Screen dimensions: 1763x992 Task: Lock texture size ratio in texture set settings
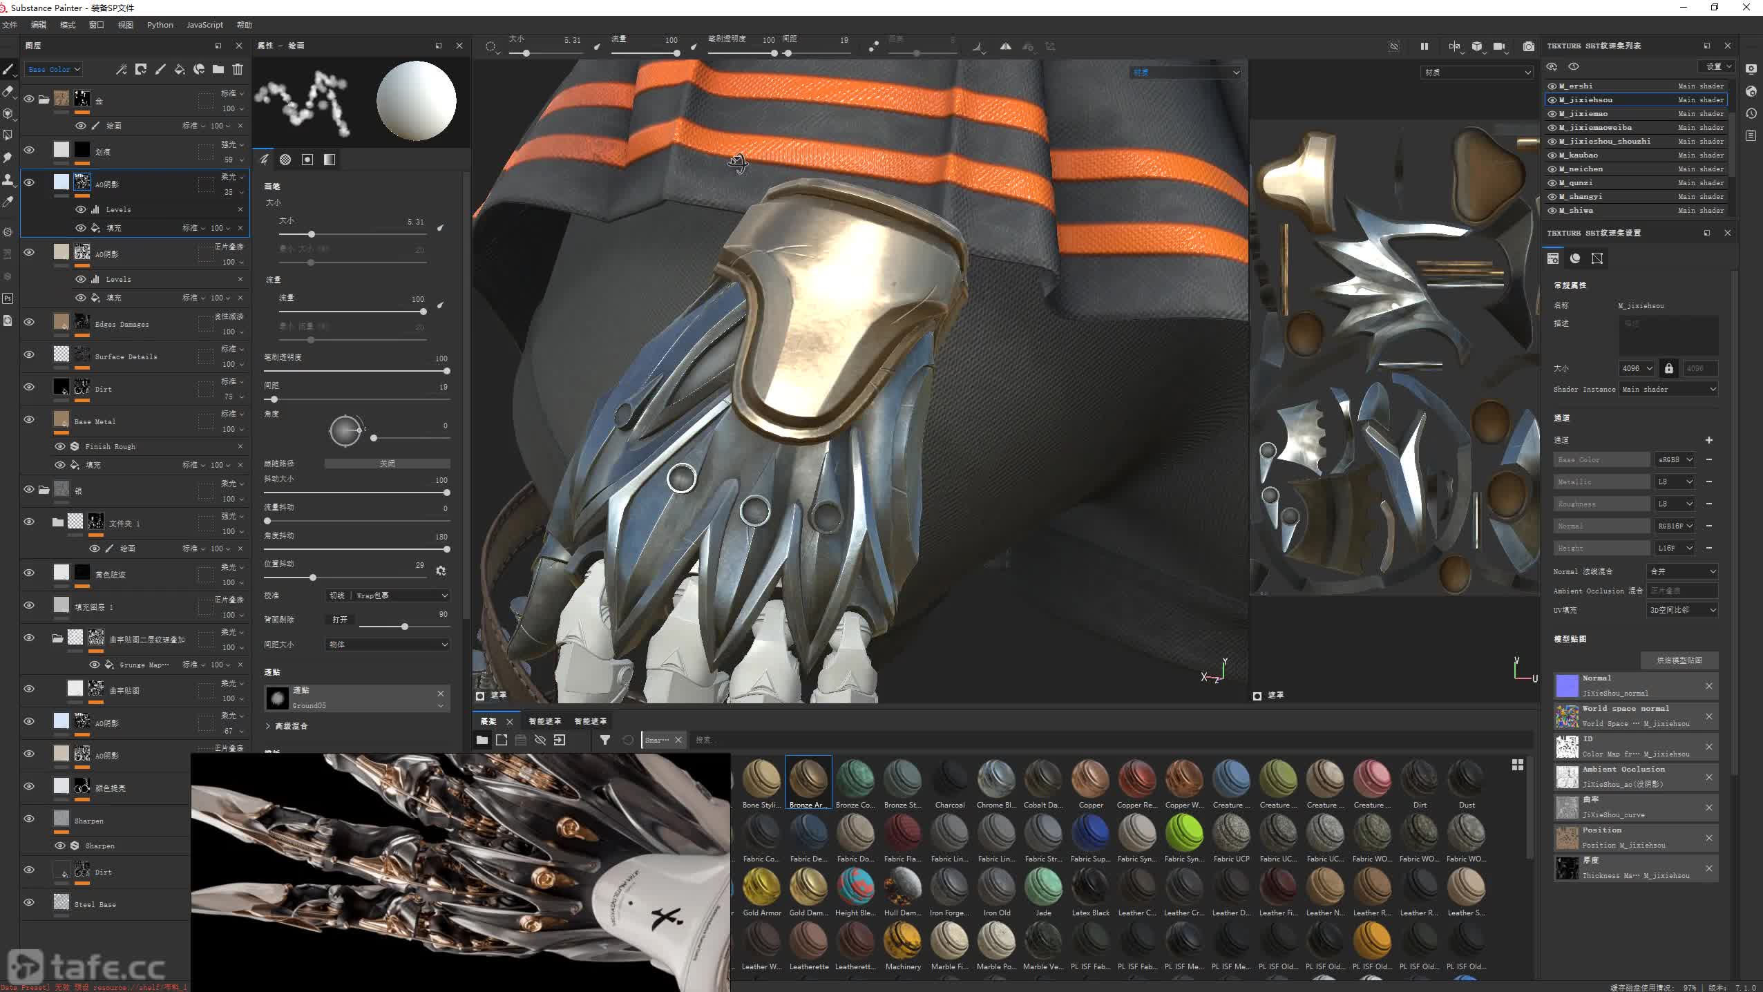[x=1669, y=368]
